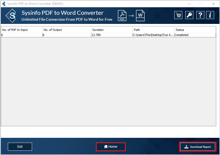Select the output path cell in the row
This screenshot has height=155, width=220.
[x=153, y=35]
